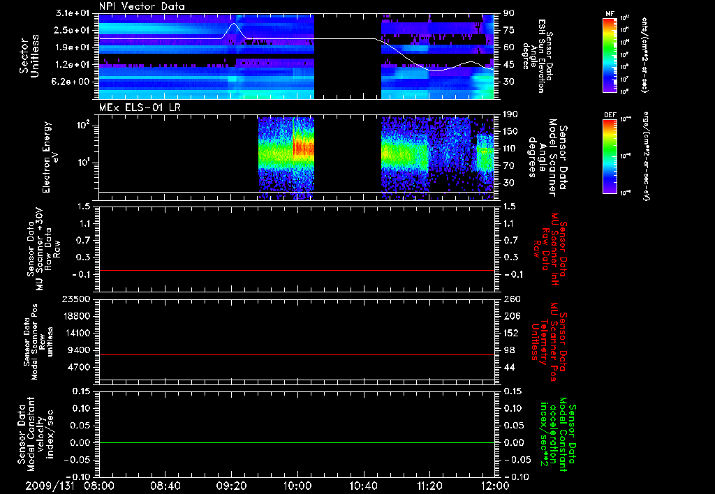Click the 14100 scanner position tick label
The width and height of the screenshot is (715, 494).
[x=78, y=333]
